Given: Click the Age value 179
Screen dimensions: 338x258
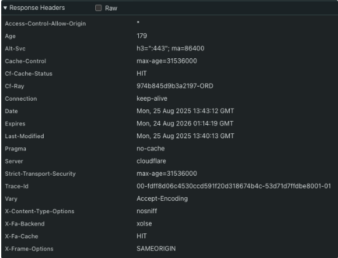Looking at the screenshot, I should tap(141, 36).
